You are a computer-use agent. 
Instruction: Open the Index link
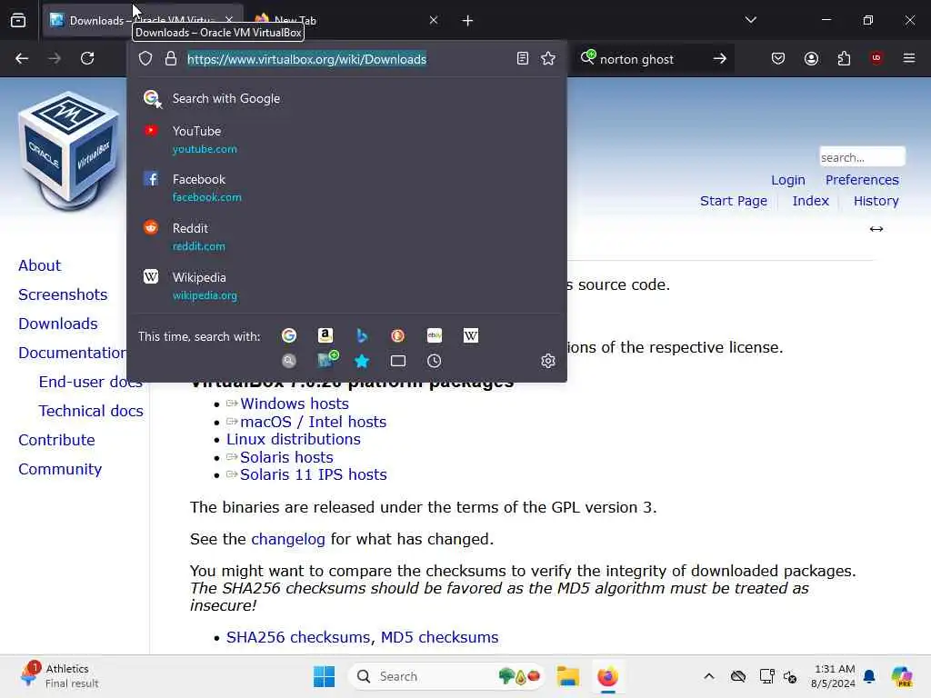pos(810,201)
